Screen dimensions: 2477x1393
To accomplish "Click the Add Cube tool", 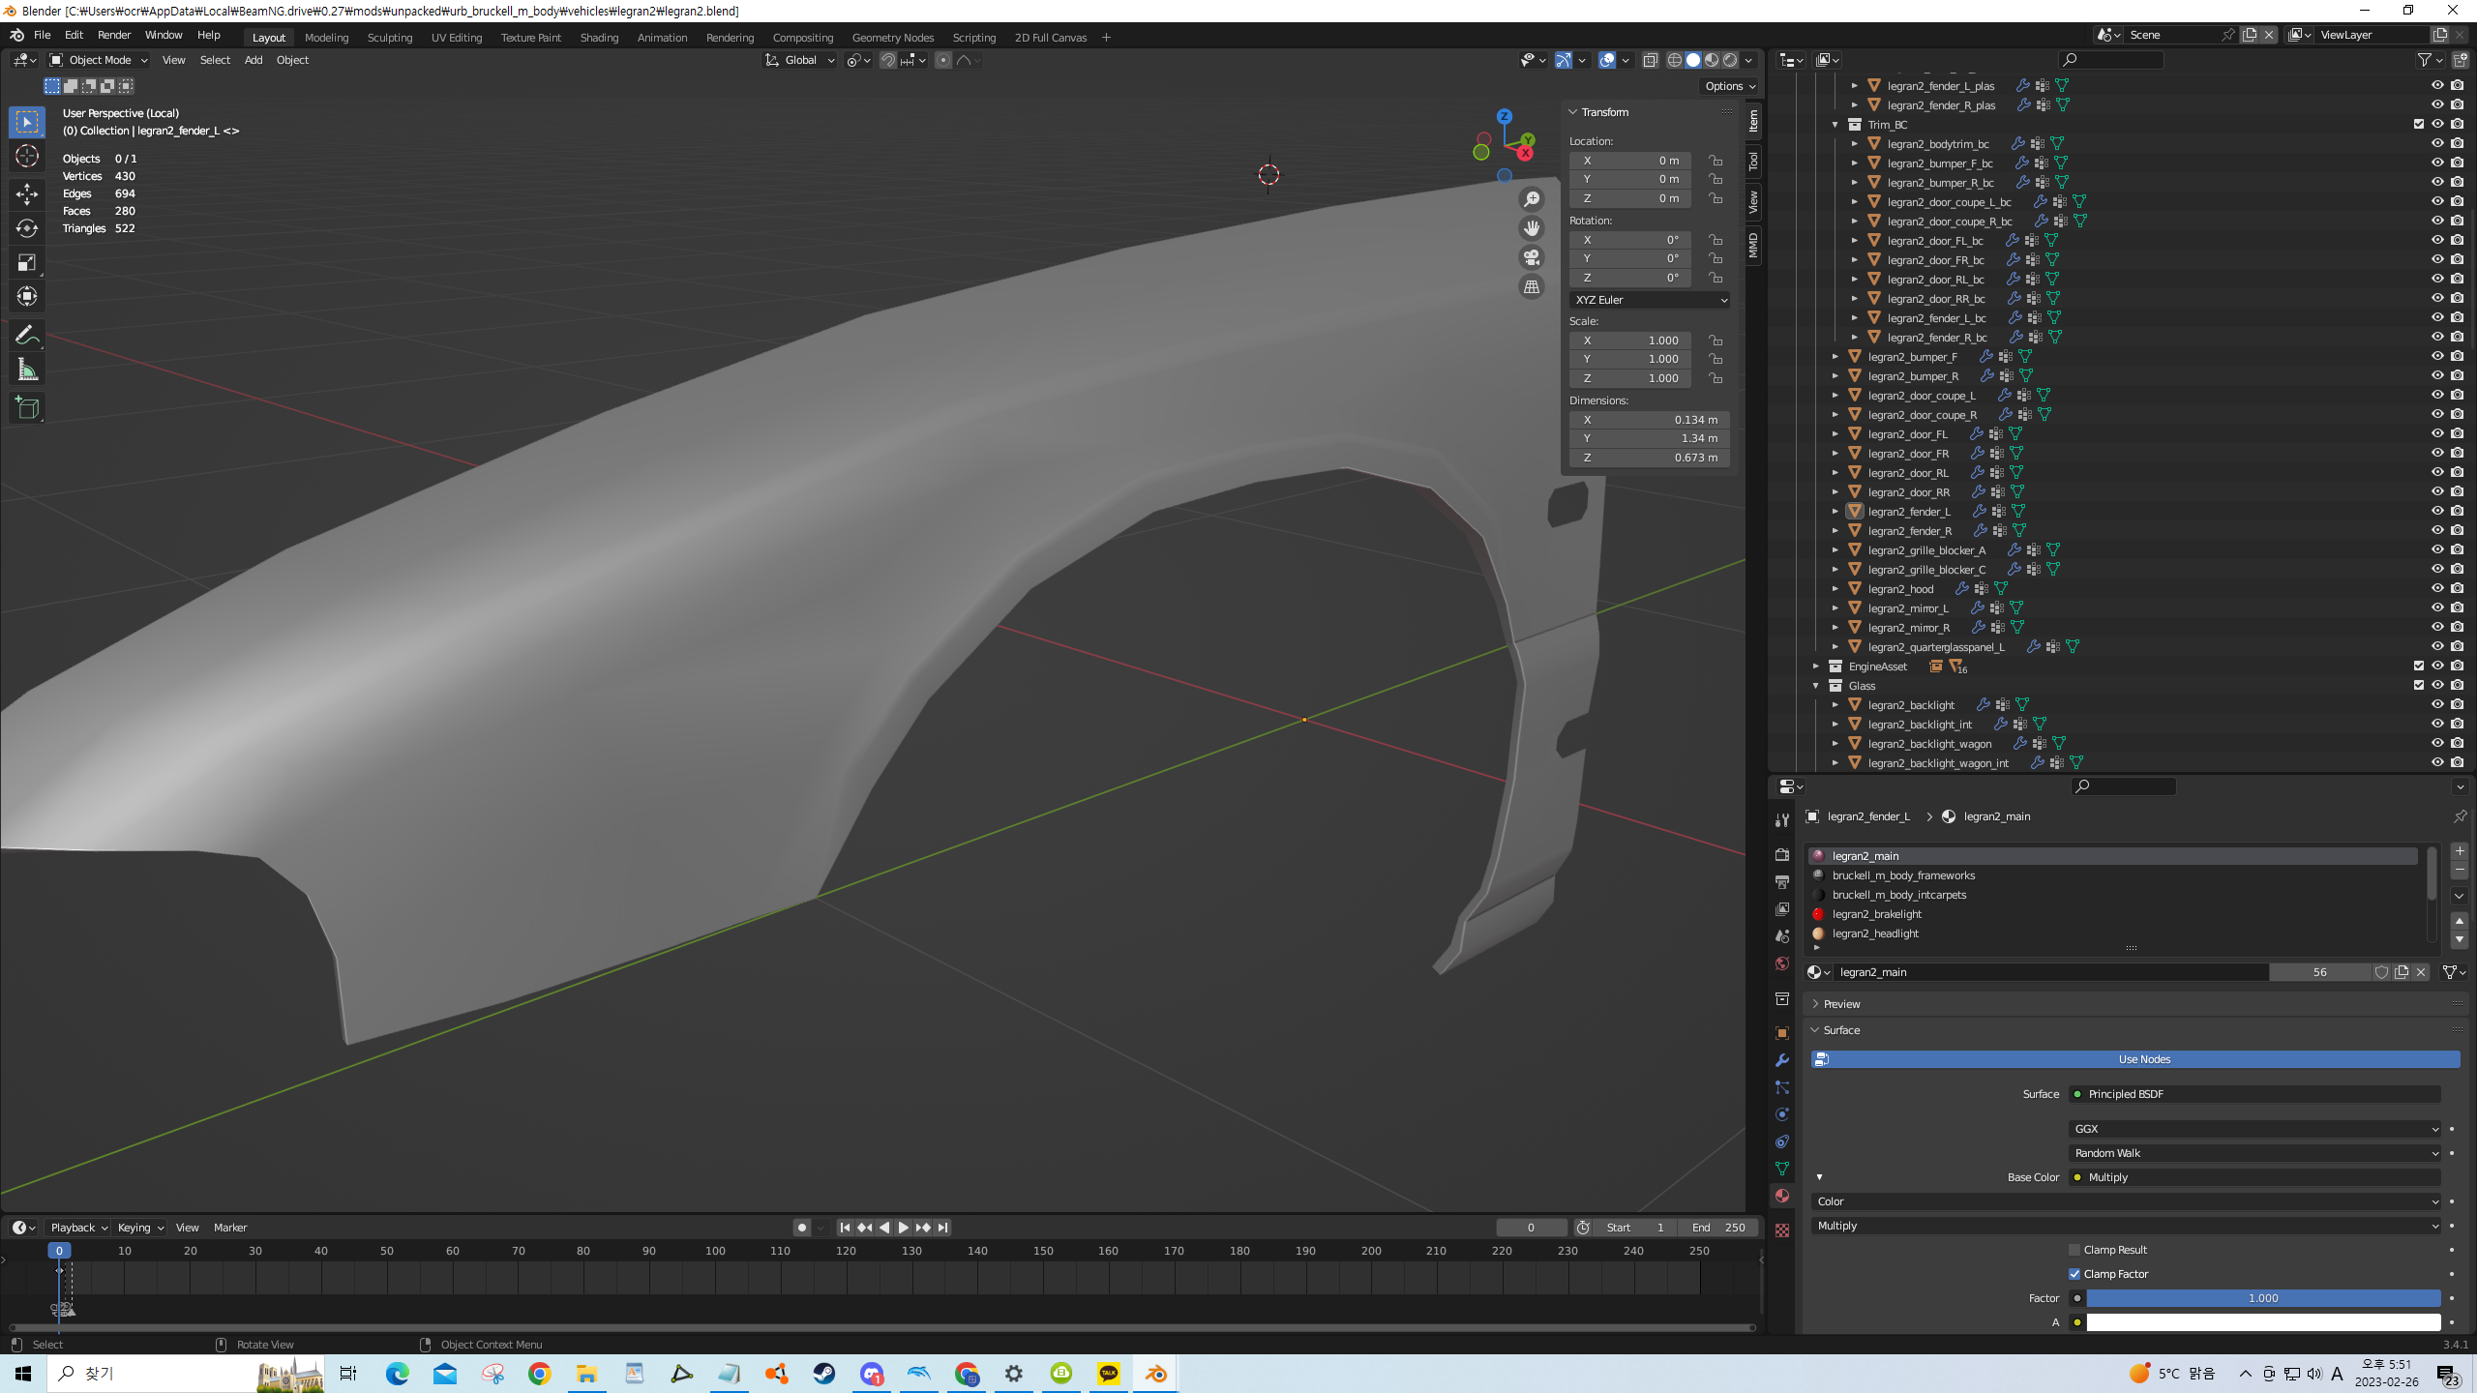I will [27, 408].
